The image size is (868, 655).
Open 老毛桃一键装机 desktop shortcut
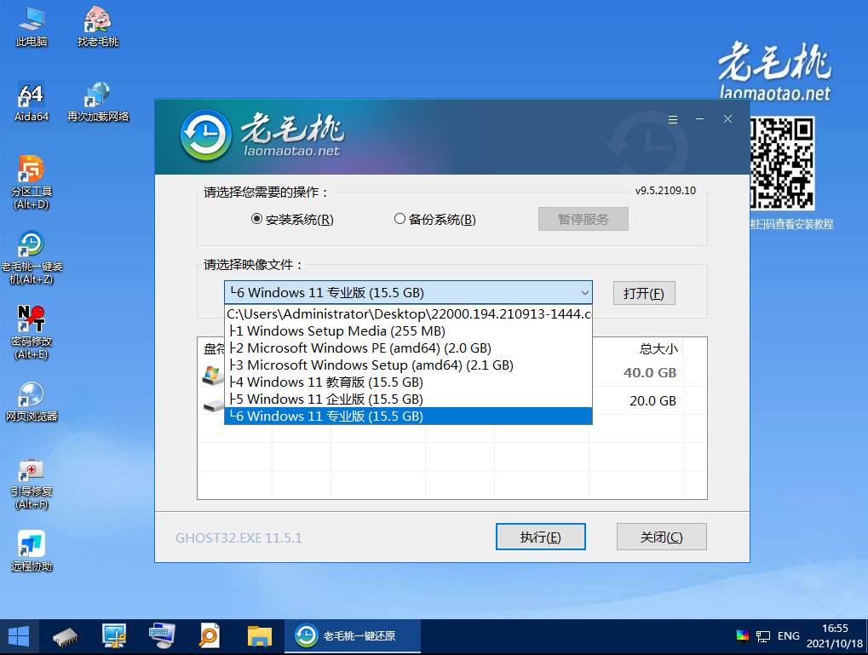point(32,257)
